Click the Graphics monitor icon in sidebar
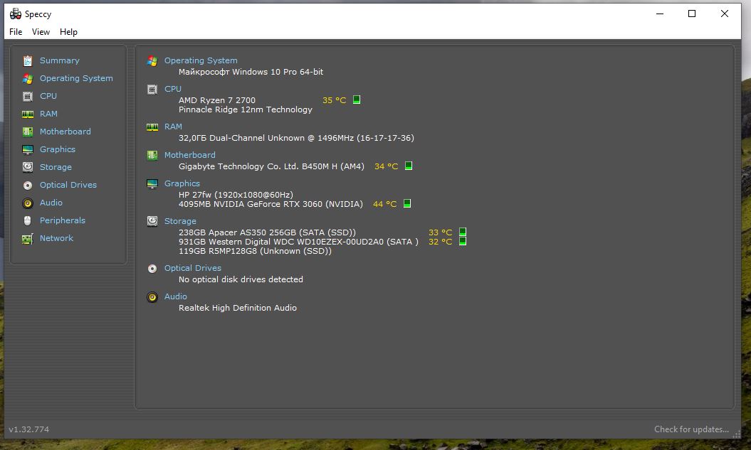 tap(28, 150)
